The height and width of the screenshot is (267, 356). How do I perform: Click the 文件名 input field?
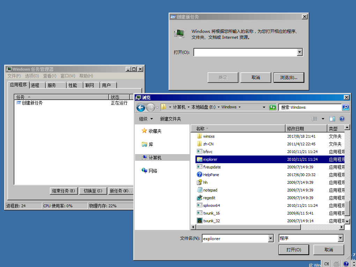tap(235, 238)
